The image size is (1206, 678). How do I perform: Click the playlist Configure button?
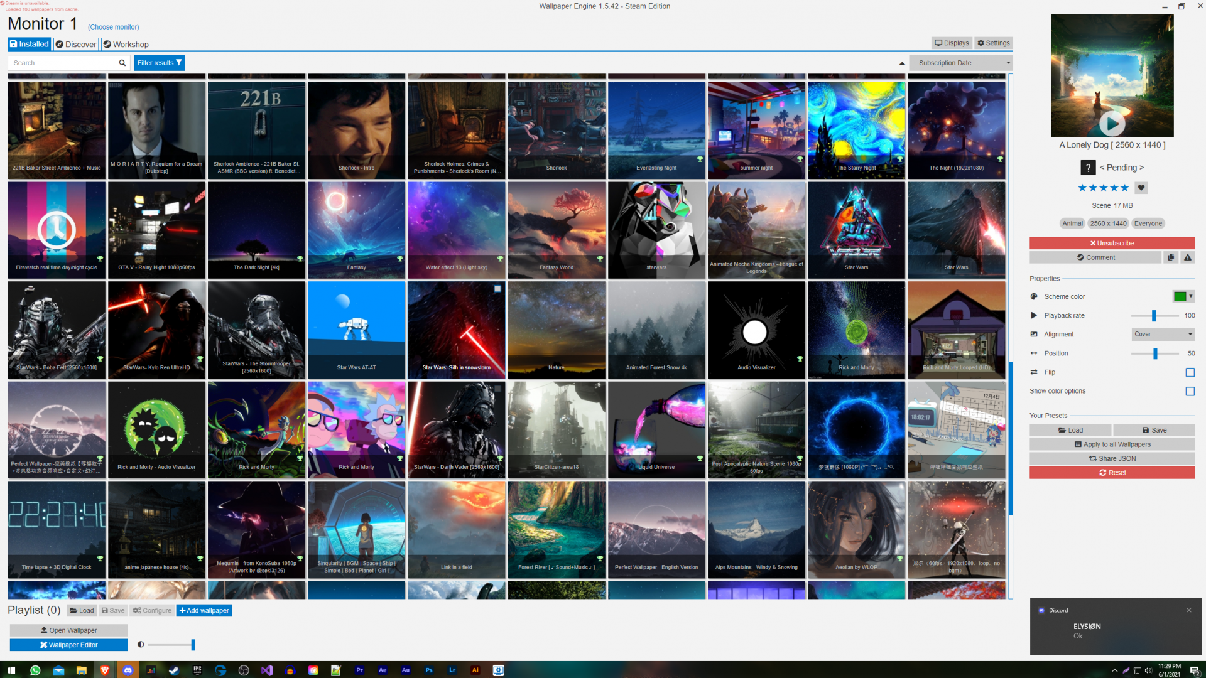click(152, 611)
